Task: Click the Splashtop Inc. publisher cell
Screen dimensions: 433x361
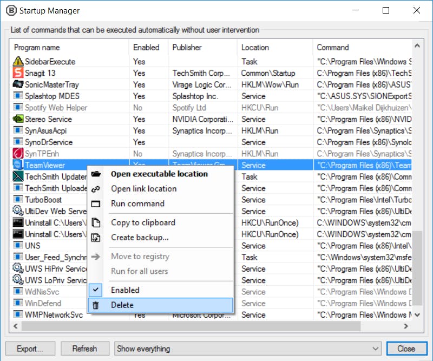Action: 195,96
